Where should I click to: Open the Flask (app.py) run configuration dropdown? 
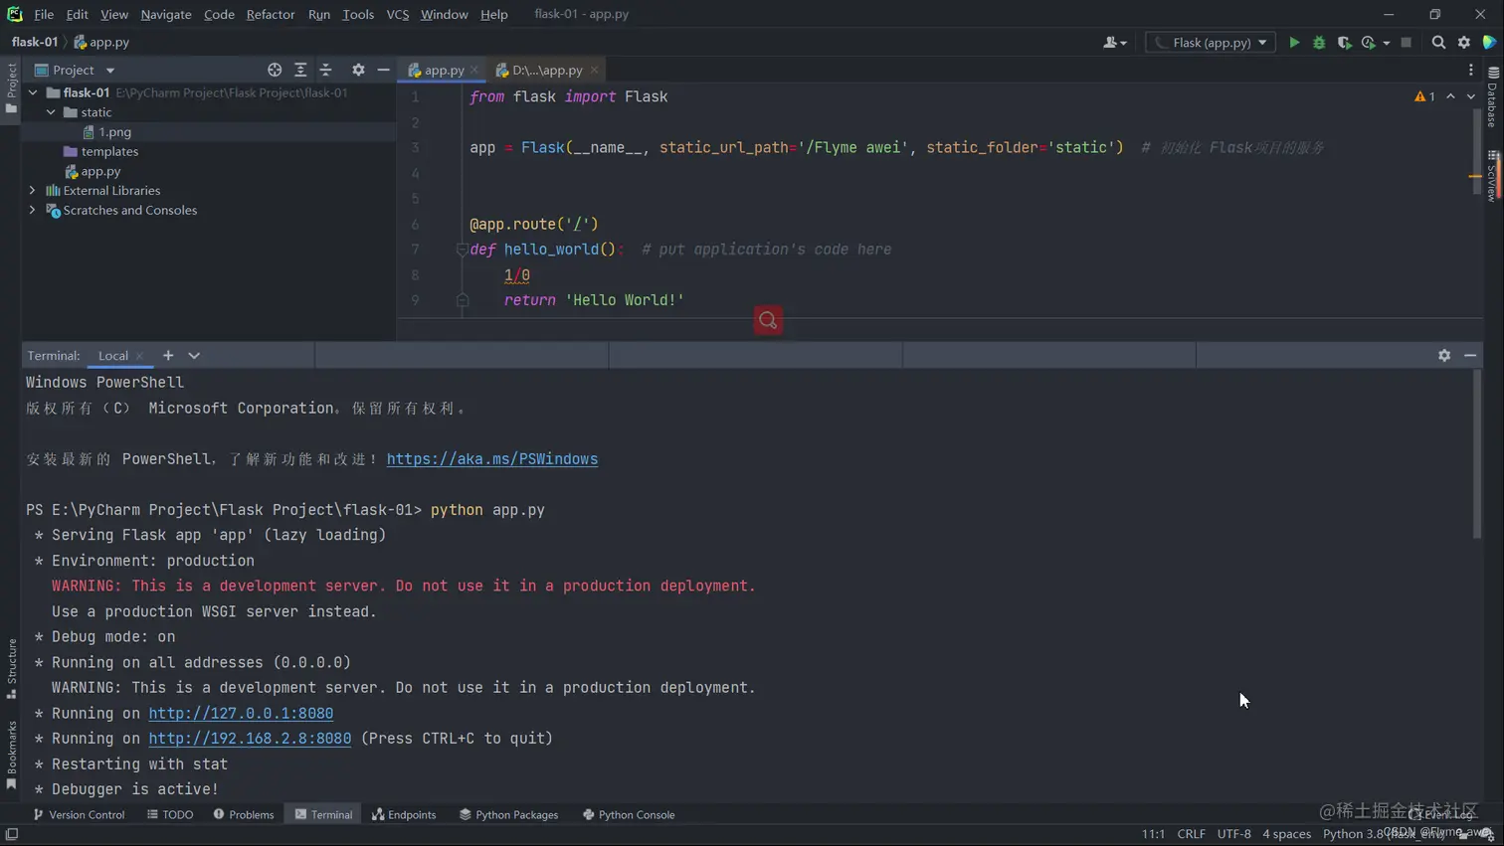[1211, 43]
